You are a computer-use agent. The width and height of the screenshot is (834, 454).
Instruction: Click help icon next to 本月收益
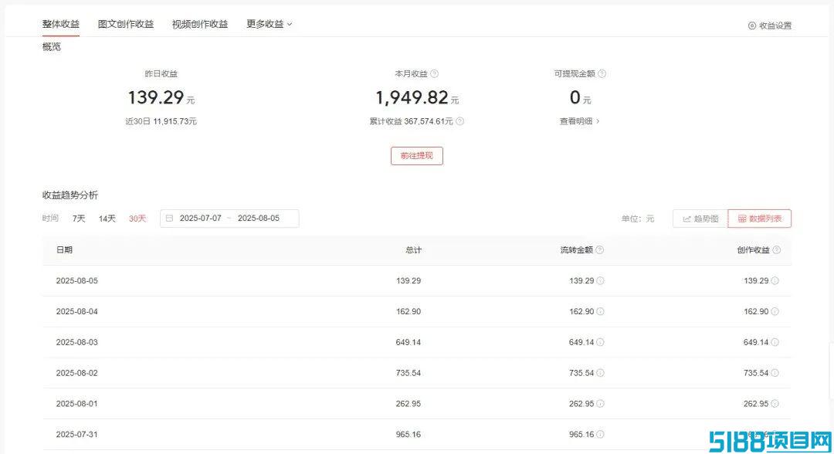435,74
